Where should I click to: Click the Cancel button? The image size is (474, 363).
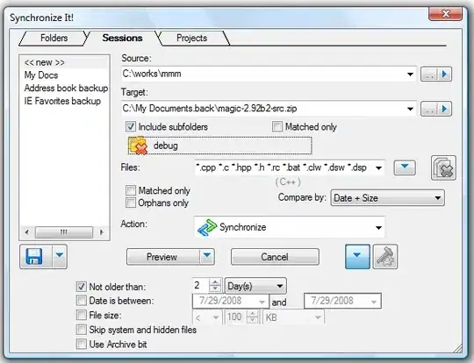275,257
